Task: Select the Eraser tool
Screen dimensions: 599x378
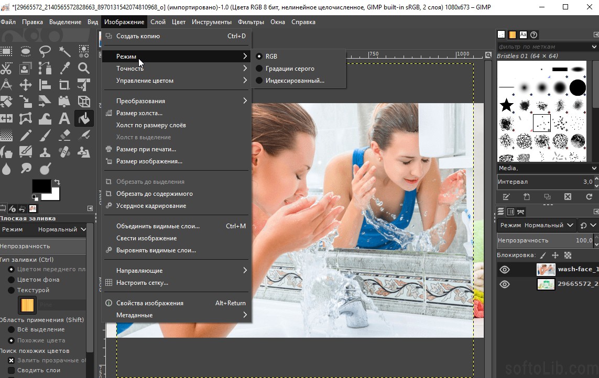Action: tap(64, 135)
